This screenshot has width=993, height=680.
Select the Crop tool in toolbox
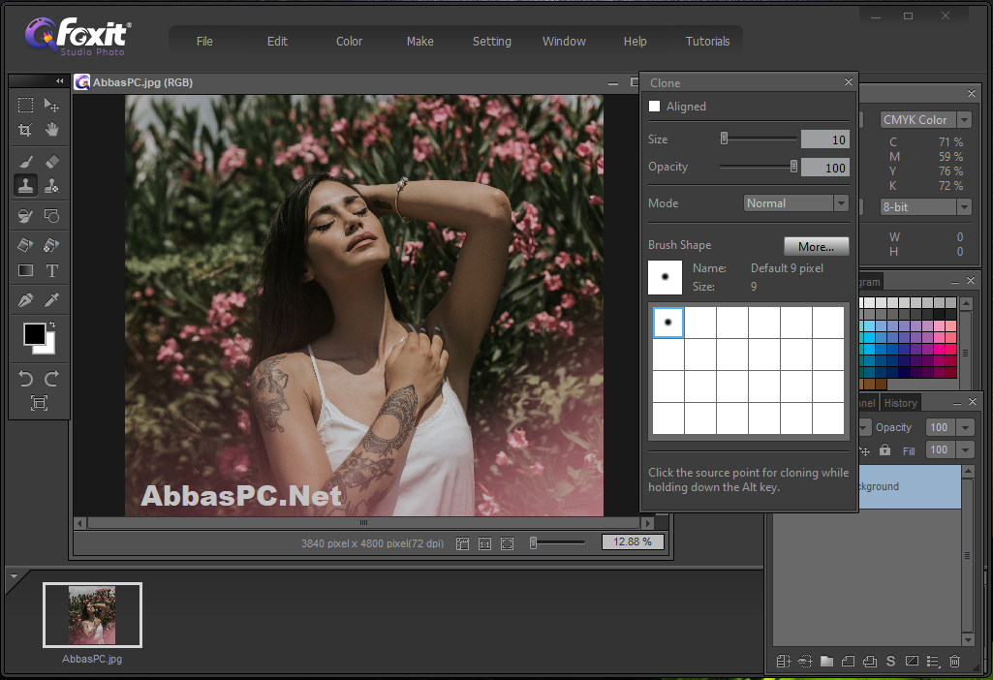tap(25, 130)
